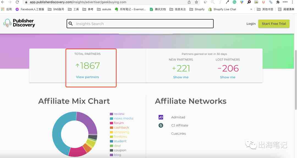Click the search magnifier in Insights Search

[71, 23]
